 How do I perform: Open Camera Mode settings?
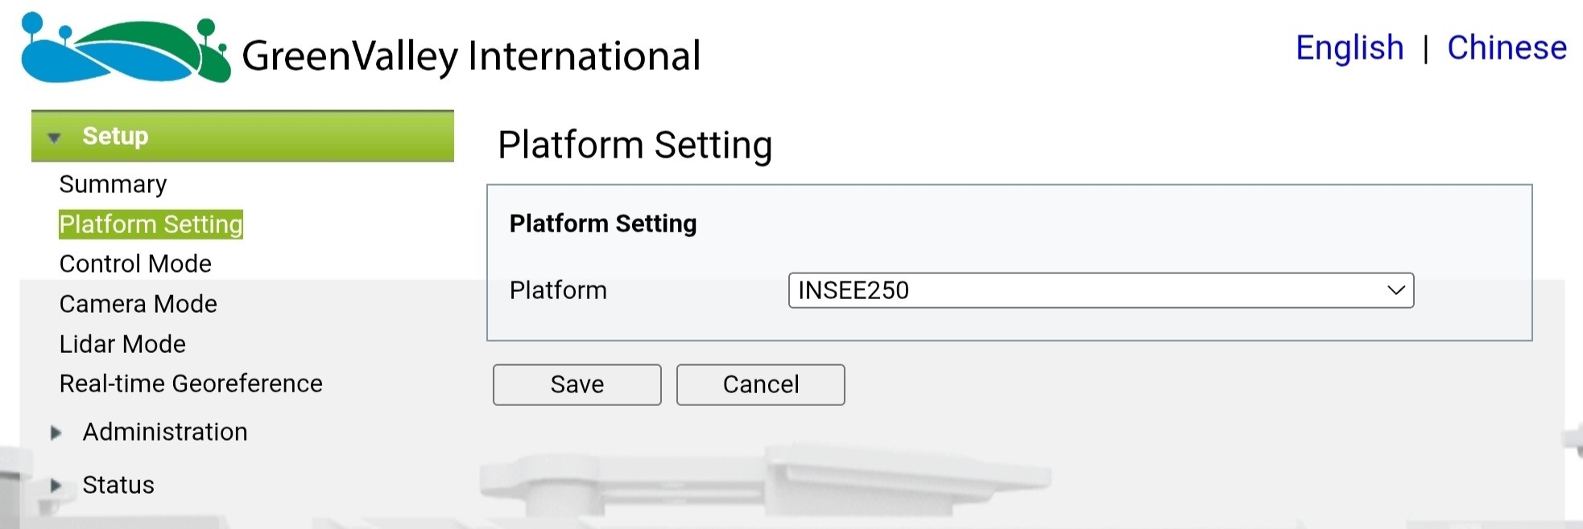tap(138, 304)
